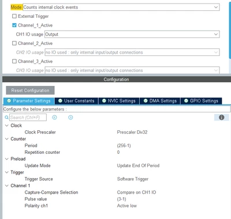
Task: Select Compare on CH1 IO value
Action: click(136, 192)
